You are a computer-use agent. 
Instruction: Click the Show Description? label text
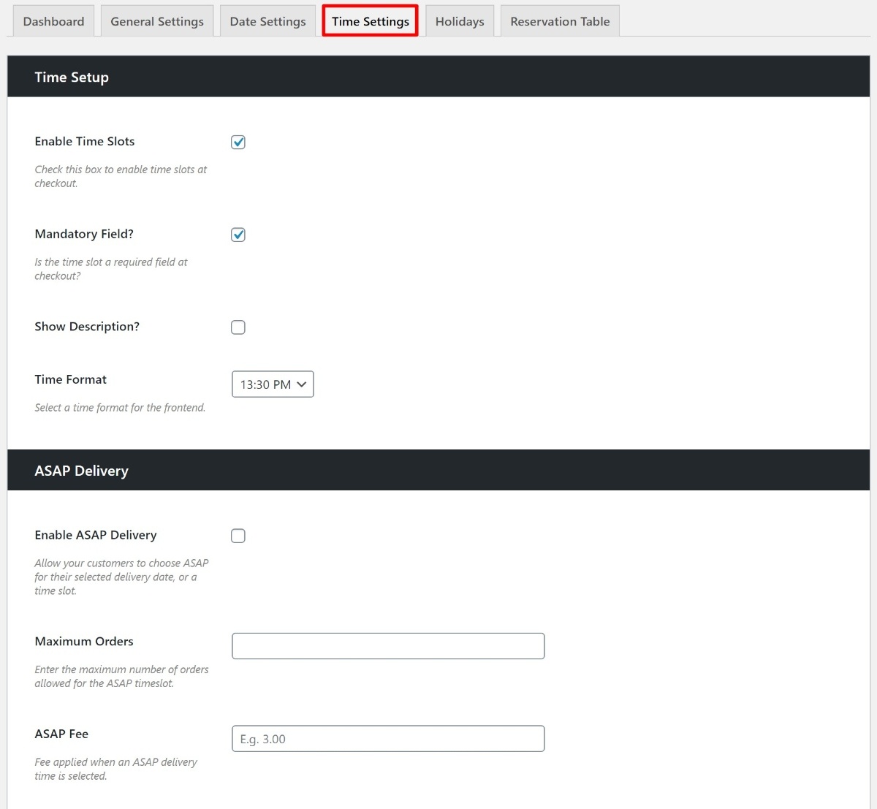pos(87,327)
